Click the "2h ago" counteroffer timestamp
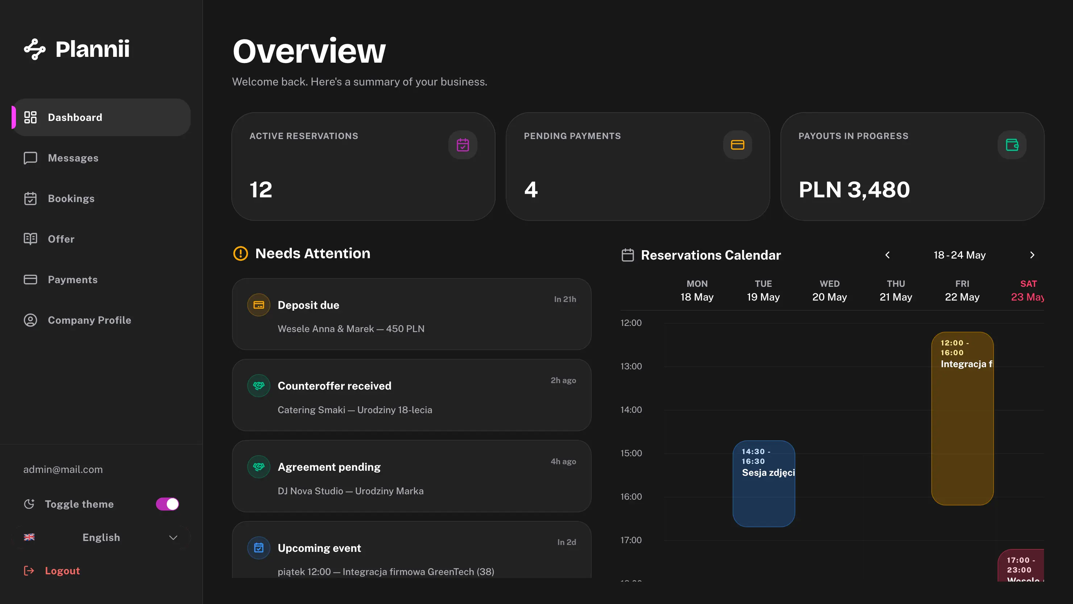This screenshot has width=1073, height=604. [564, 380]
